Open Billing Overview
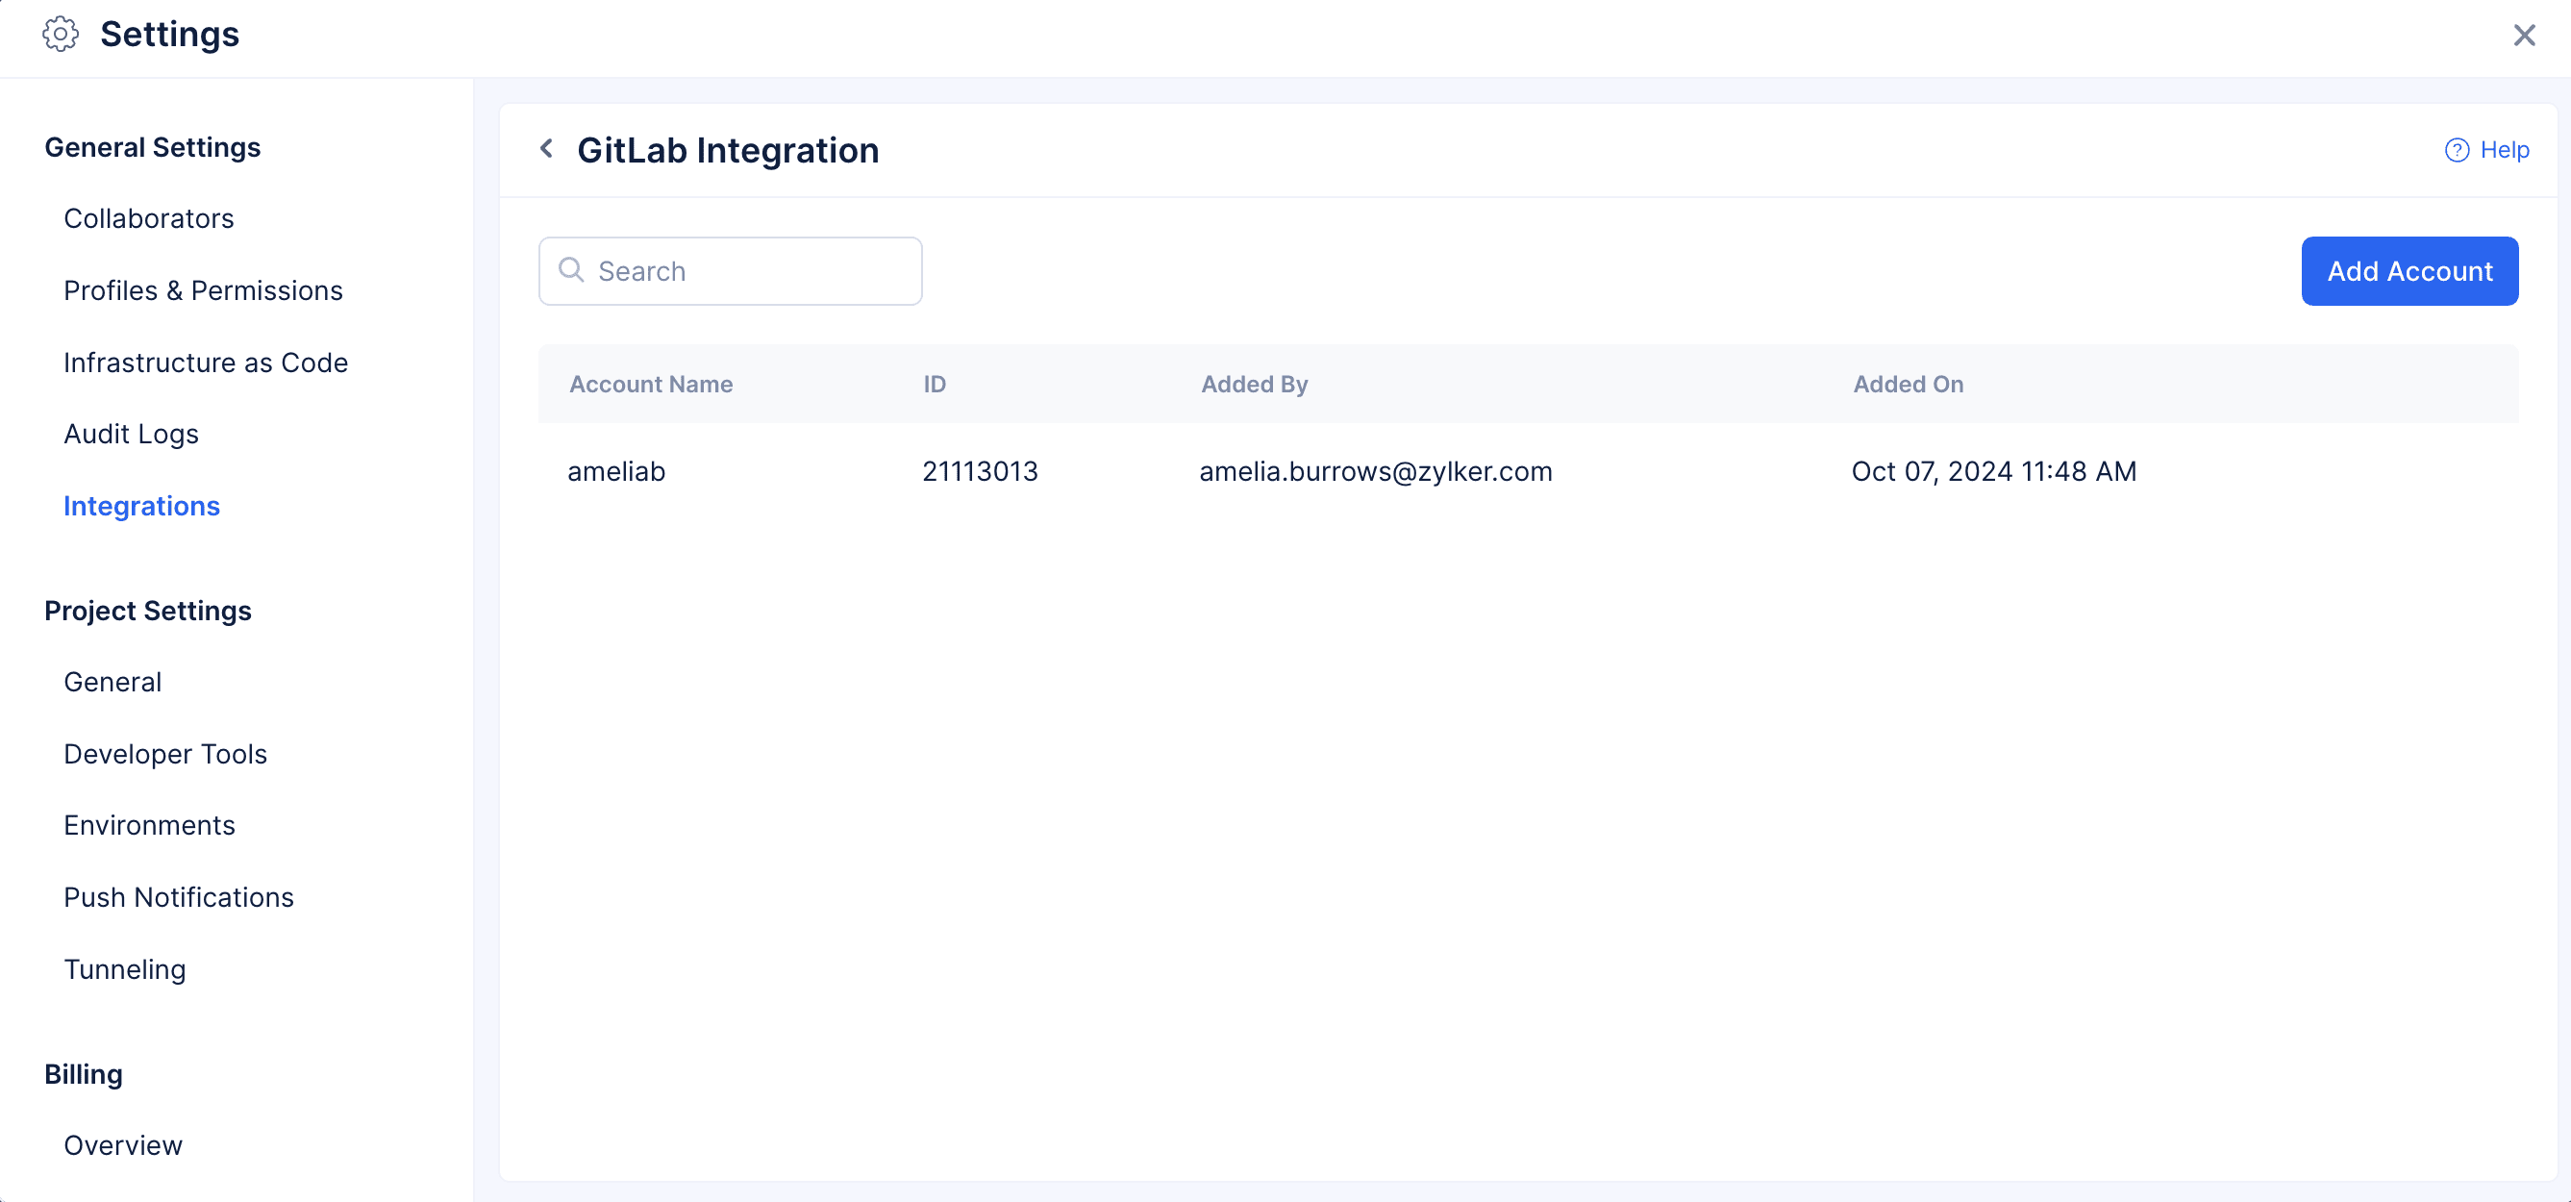 (x=124, y=1145)
